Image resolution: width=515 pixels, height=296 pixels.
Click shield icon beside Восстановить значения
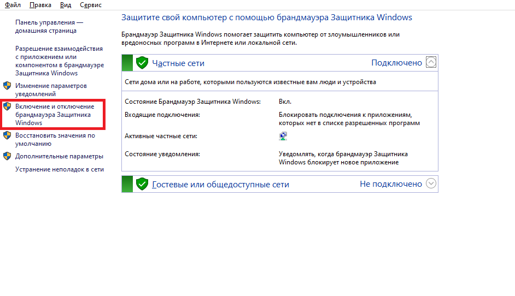[x=7, y=135]
